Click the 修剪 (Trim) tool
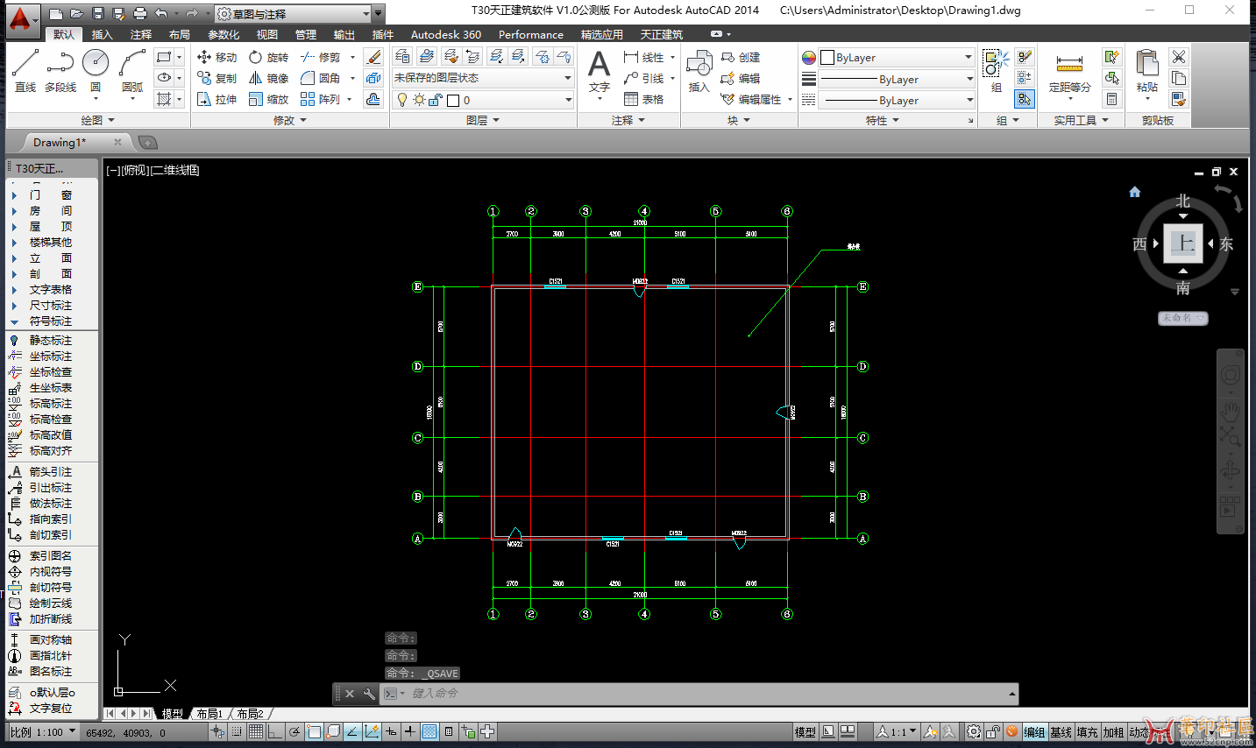 (x=320, y=57)
